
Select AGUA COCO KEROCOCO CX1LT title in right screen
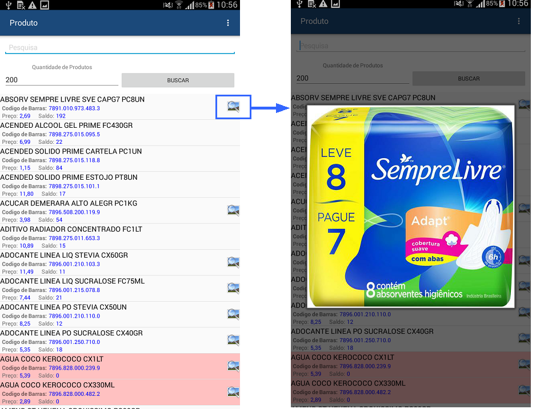[342, 357]
